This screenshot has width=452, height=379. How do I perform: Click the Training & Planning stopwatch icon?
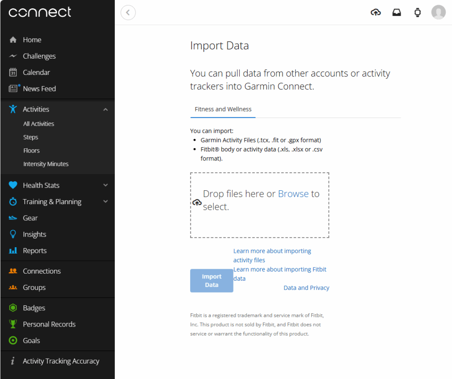13,201
